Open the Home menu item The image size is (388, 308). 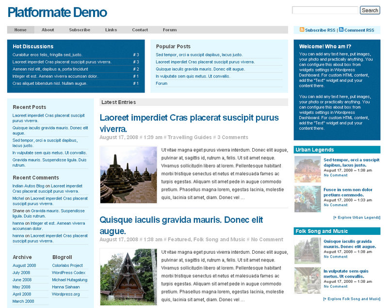[20, 30]
